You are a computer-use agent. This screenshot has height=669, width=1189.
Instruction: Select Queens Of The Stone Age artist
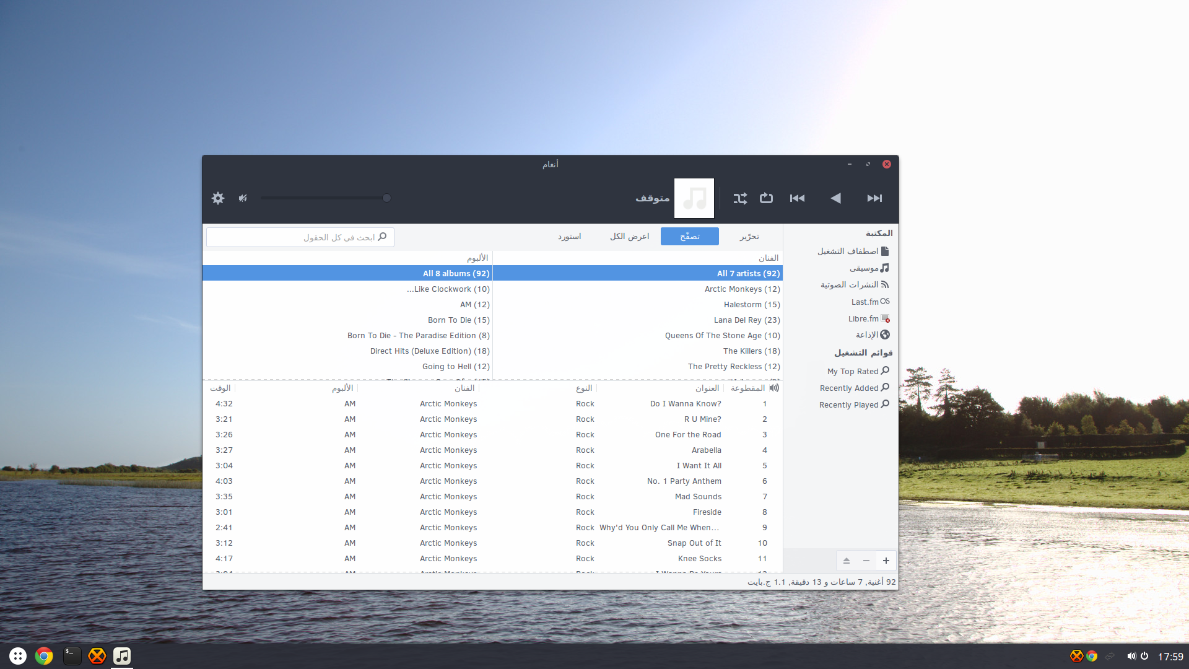pyautogui.click(x=638, y=336)
